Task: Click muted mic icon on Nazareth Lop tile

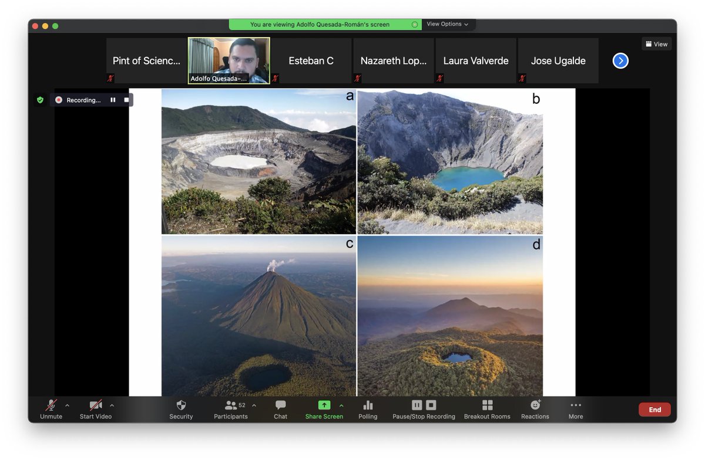Action: [357, 78]
